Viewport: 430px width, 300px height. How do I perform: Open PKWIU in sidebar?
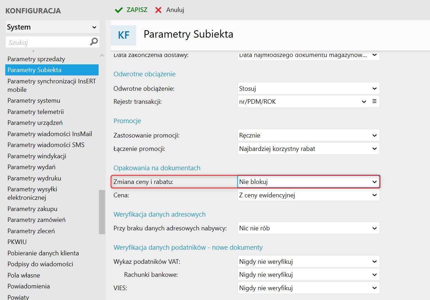[17, 242]
